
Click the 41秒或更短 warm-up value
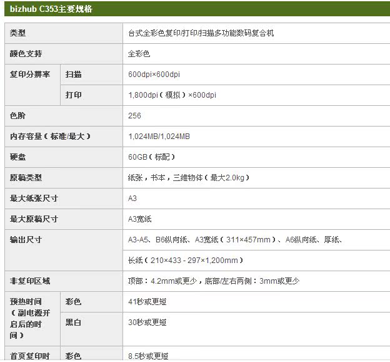[x=147, y=302]
